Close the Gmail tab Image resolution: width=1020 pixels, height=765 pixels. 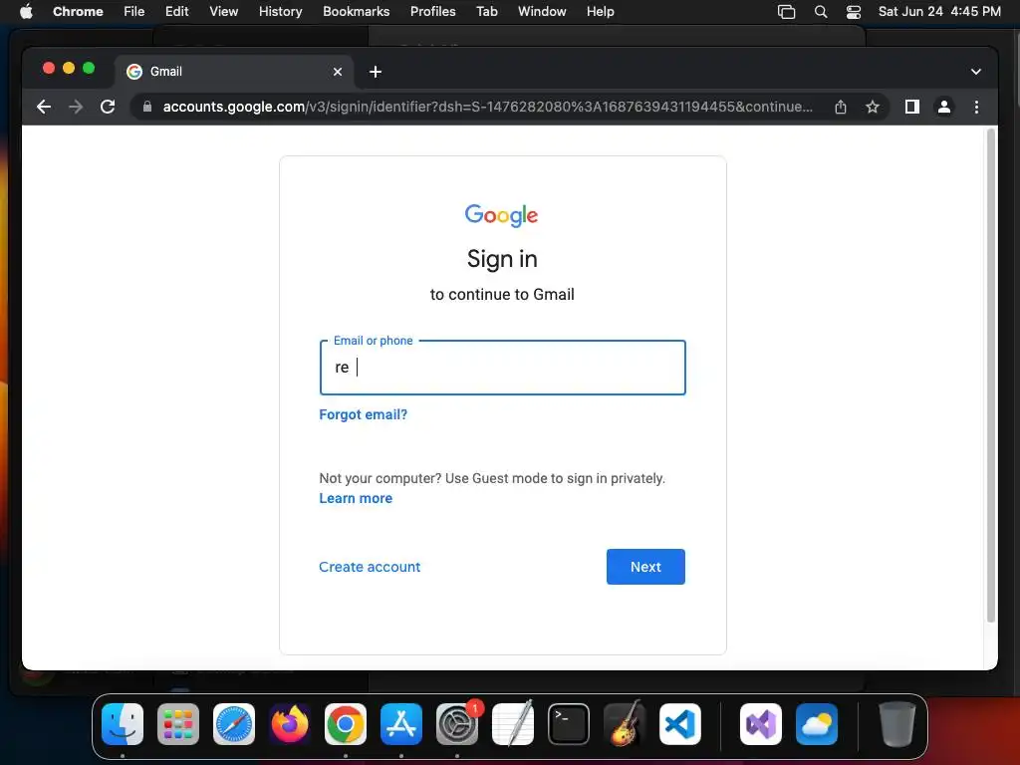click(338, 72)
